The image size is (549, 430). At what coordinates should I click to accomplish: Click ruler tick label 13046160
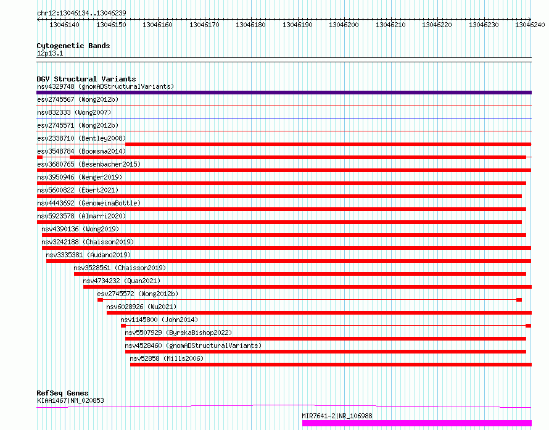click(x=157, y=25)
